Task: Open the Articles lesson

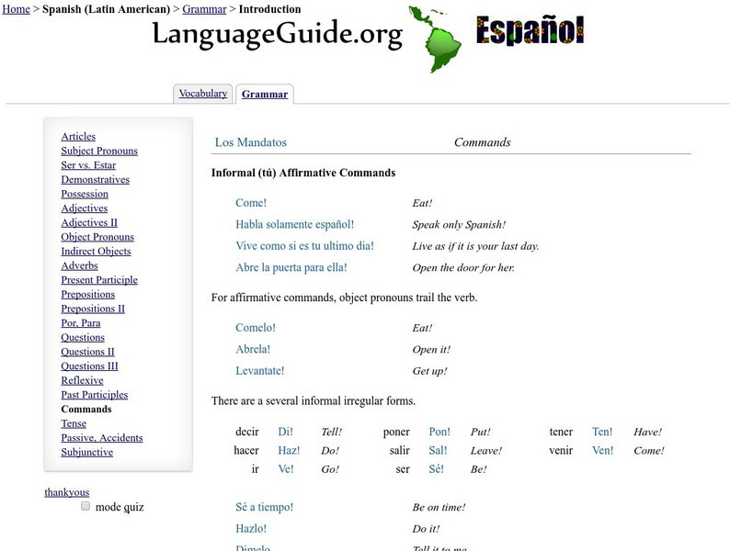Action: 78,136
